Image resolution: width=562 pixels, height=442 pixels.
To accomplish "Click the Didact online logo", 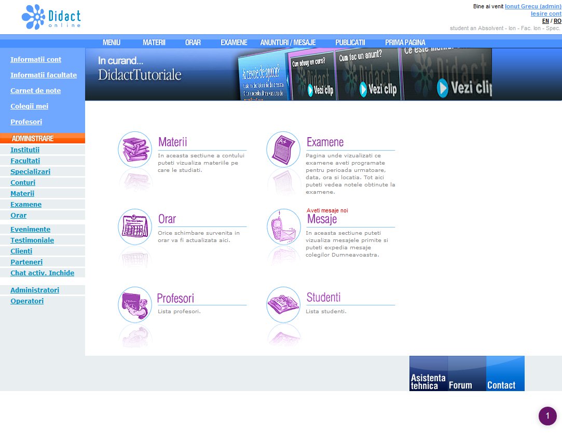I will click(x=51, y=17).
